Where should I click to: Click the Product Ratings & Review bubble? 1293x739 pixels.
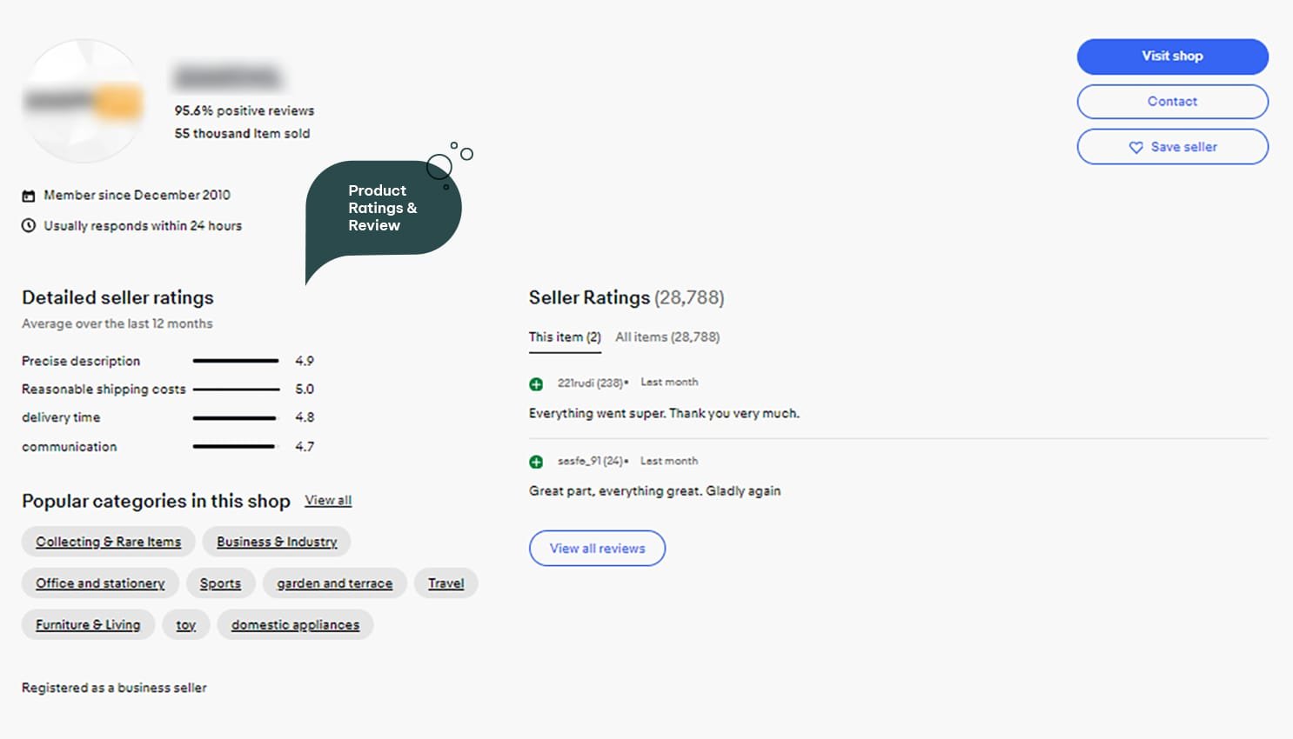tap(383, 209)
